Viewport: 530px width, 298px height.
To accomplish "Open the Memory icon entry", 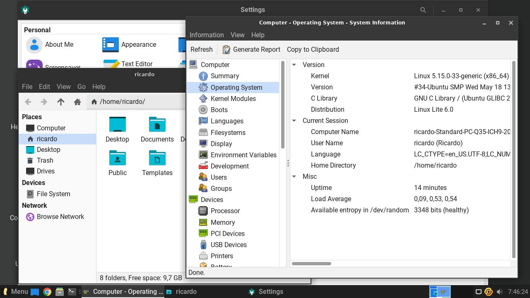I will point(203,222).
